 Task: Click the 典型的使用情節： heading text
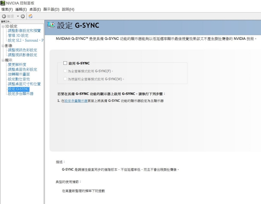point(69,182)
